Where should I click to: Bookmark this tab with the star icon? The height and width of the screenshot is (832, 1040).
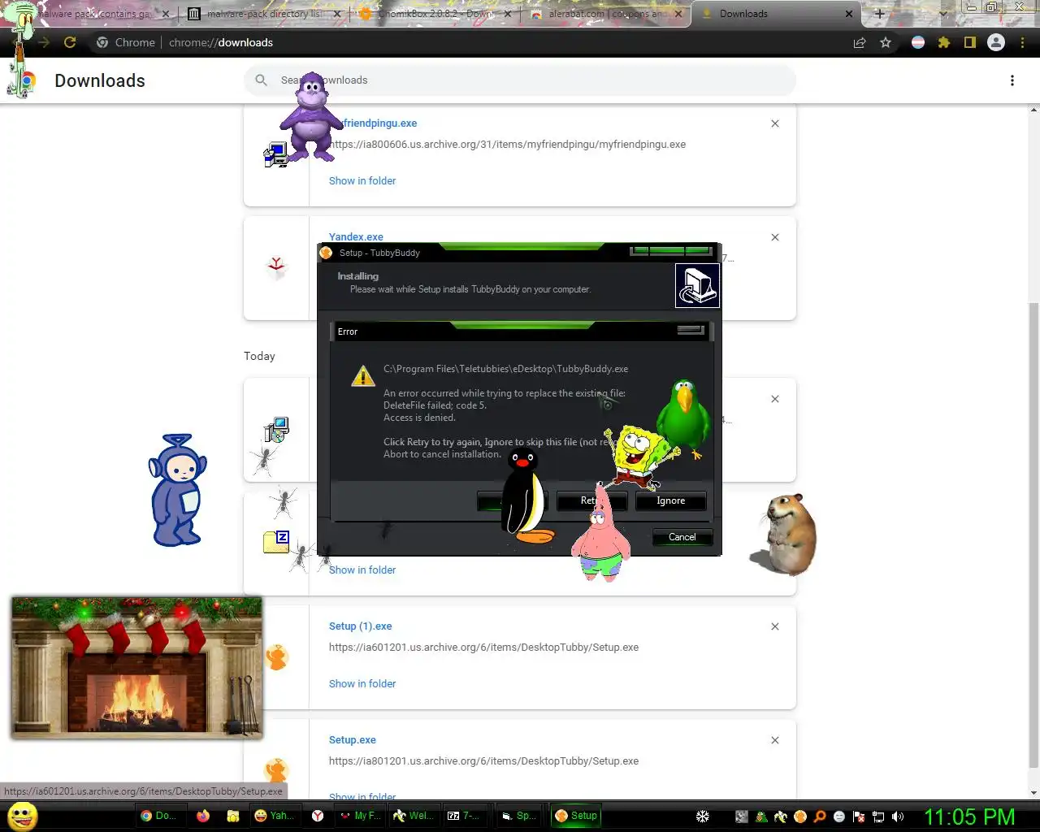click(x=886, y=42)
